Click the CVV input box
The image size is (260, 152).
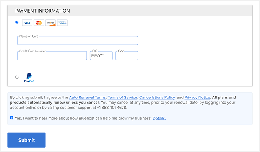(127, 56)
